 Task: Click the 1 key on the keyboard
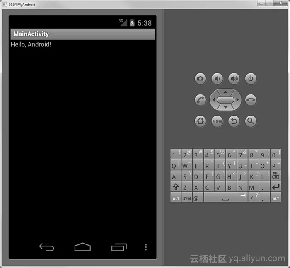176,154
